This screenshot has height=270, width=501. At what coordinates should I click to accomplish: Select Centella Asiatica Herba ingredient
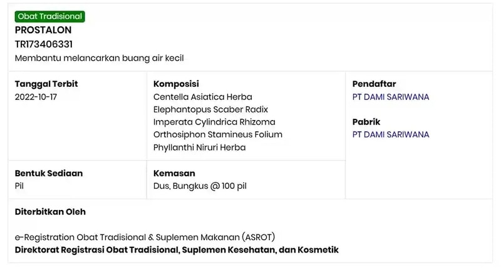[202, 97]
